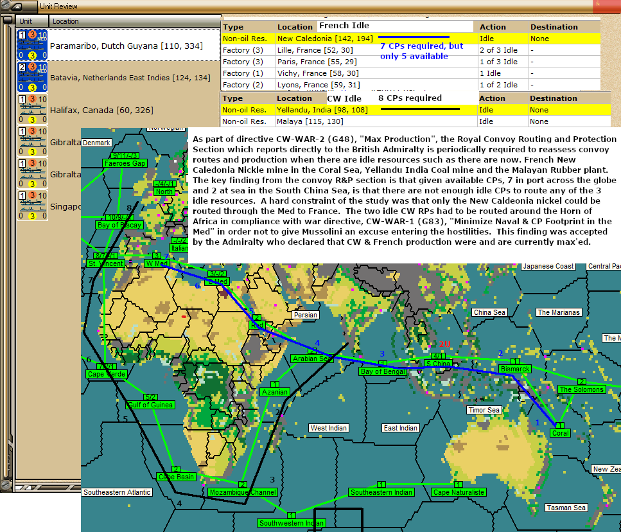Click the Arabian Sea area label

pos(311,359)
